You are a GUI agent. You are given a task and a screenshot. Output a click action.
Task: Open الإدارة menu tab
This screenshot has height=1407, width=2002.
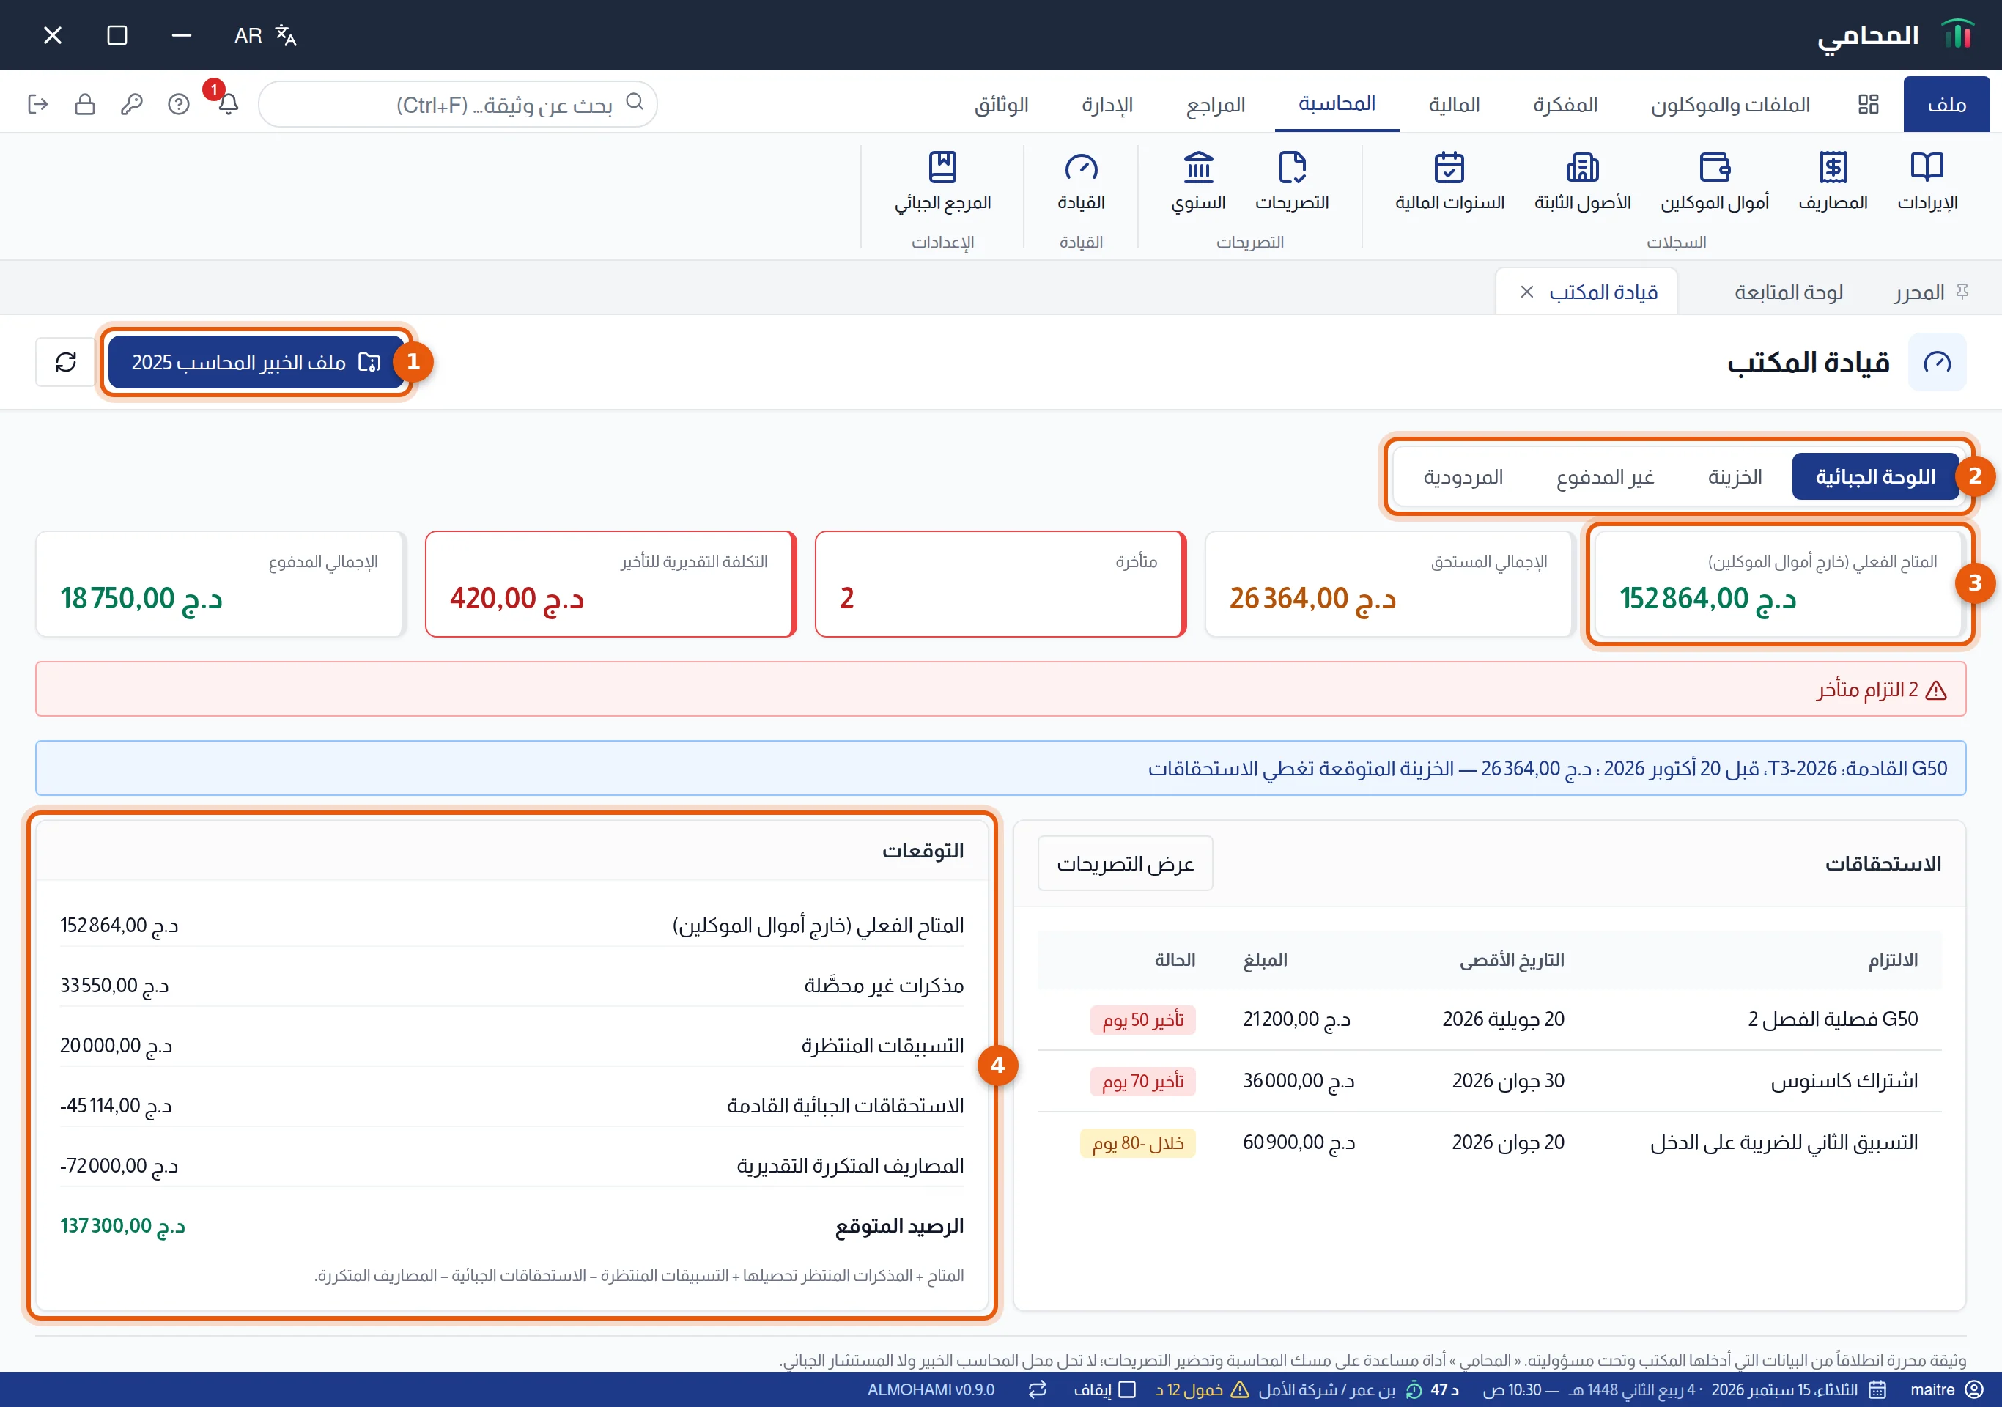[1107, 105]
